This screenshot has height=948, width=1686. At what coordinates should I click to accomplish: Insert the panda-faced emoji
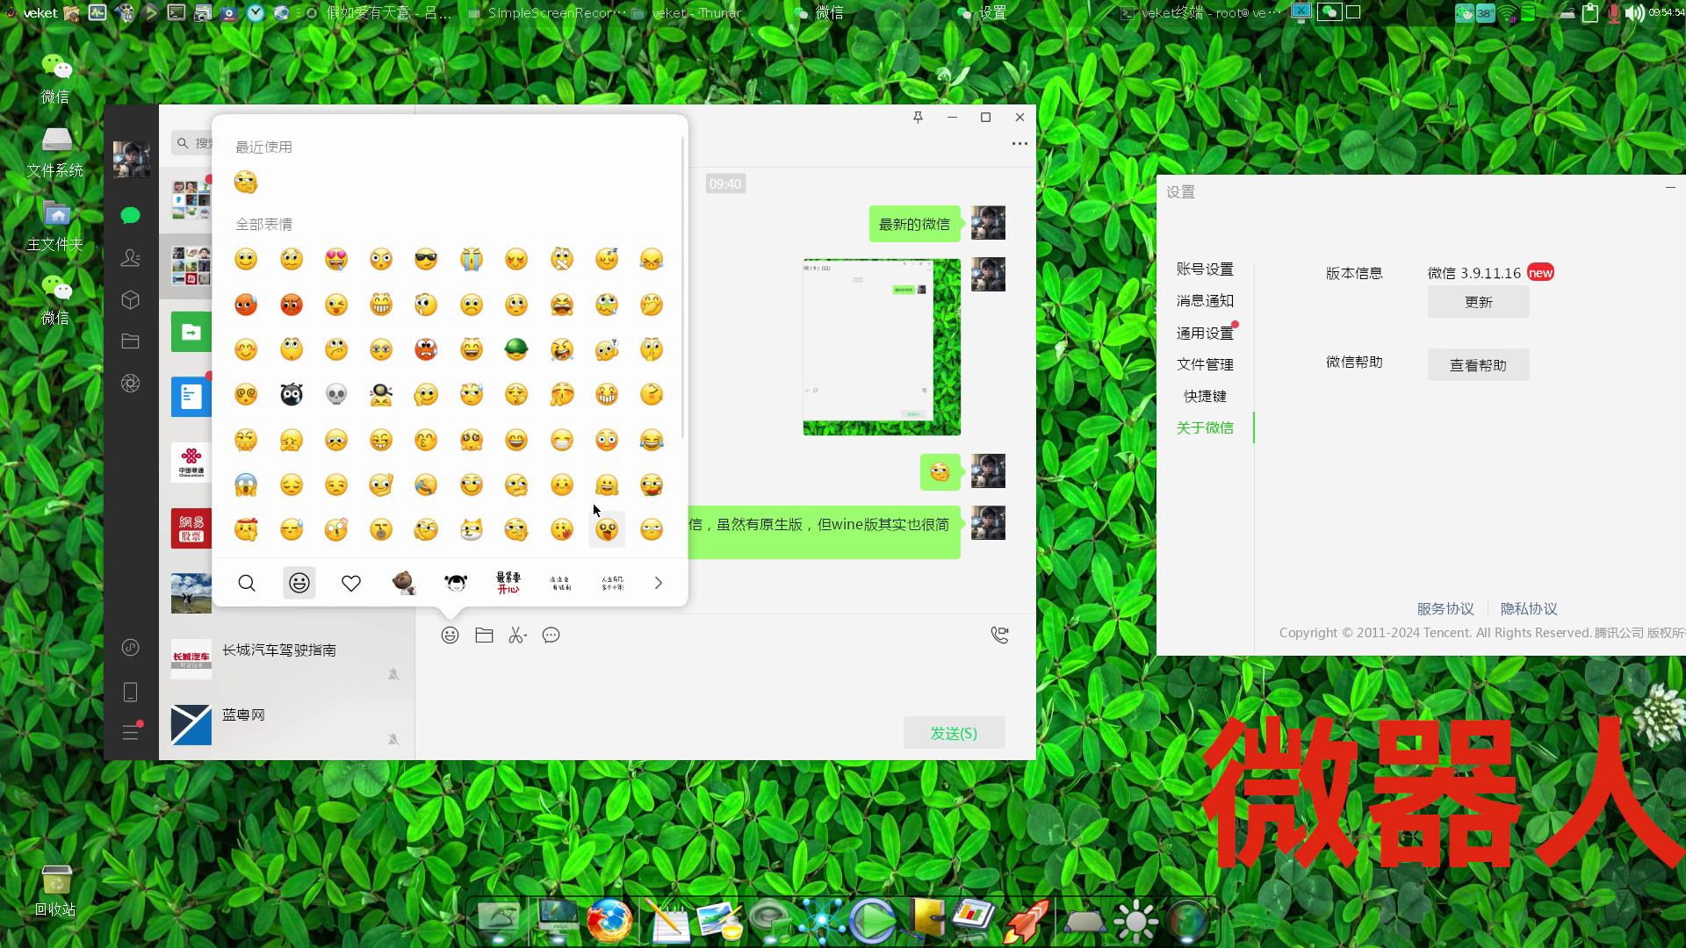[292, 394]
